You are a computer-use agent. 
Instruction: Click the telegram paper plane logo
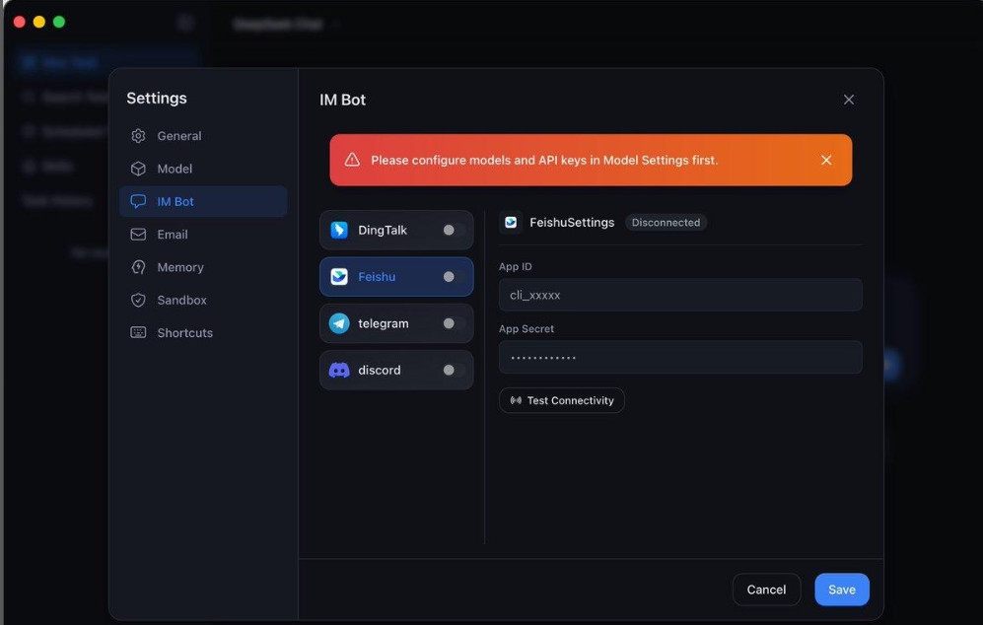pyautogui.click(x=339, y=323)
